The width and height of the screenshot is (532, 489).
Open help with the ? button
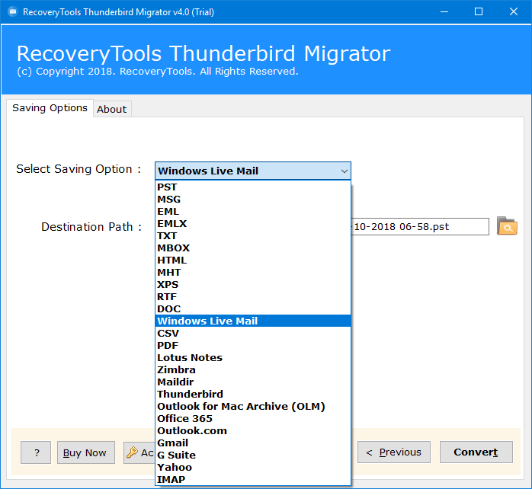click(36, 452)
